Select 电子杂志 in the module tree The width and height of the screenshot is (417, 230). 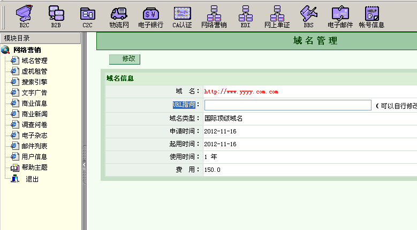(x=35, y=136)
